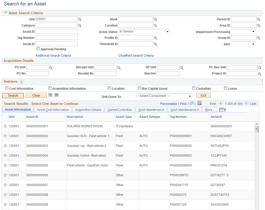Open the Work Maintenance 2 tab

click(185, 110)
